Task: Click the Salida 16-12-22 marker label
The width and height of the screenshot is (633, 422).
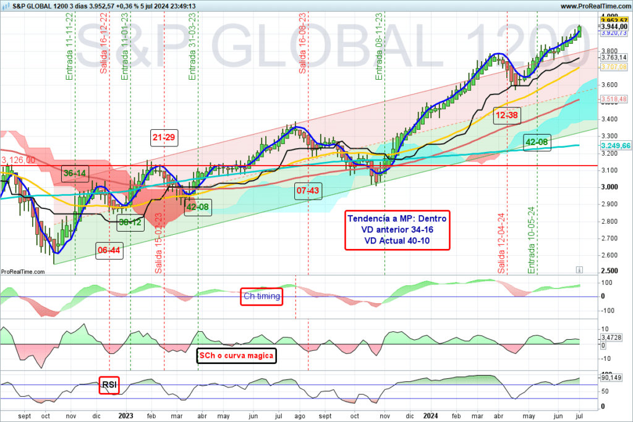Action: (x=103, y=43)
